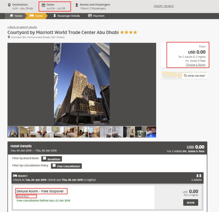Click the Room 1 bed icon
Screen dimensions: 219x212
point(15,175)
